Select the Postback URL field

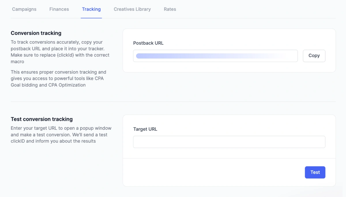[215, 56]
